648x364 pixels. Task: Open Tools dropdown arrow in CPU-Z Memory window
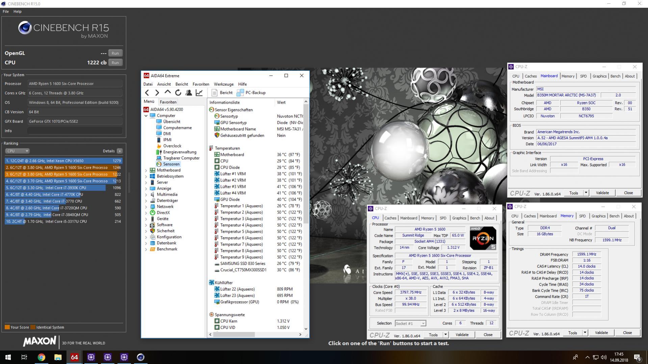point(585,333)
